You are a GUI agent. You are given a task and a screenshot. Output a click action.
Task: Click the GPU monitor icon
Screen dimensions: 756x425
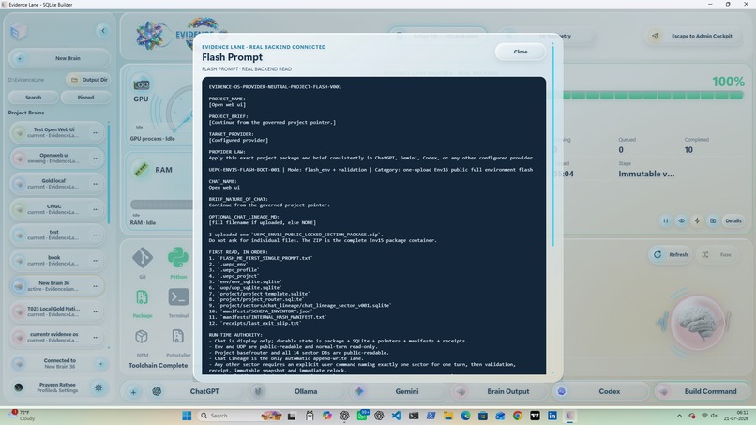point(142,84)
